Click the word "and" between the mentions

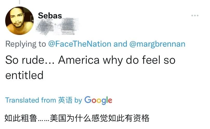[120, 44]
